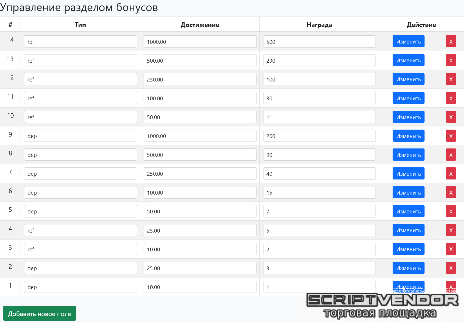Remove bonus row 2 with X
464x323 pixels.
[451, 268]
